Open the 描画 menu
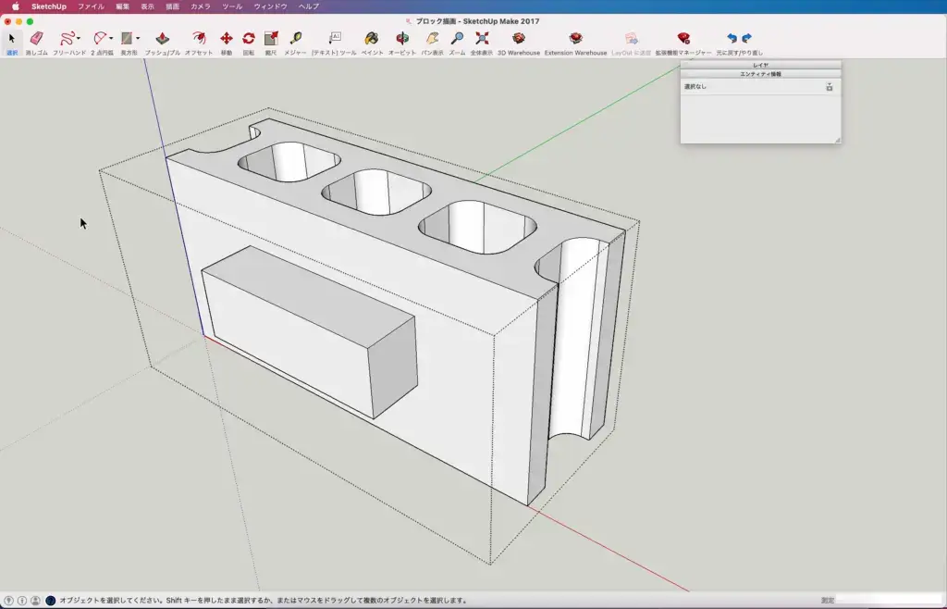The height and width of the screenshot is (609, 947). [172, 6]
